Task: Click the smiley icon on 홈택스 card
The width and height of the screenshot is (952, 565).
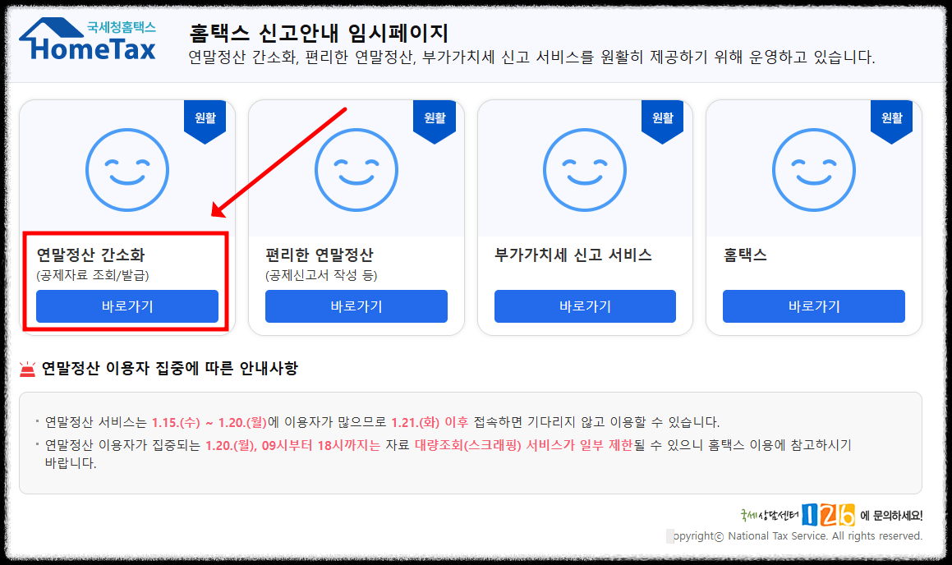Action: (x=813, y=170)
